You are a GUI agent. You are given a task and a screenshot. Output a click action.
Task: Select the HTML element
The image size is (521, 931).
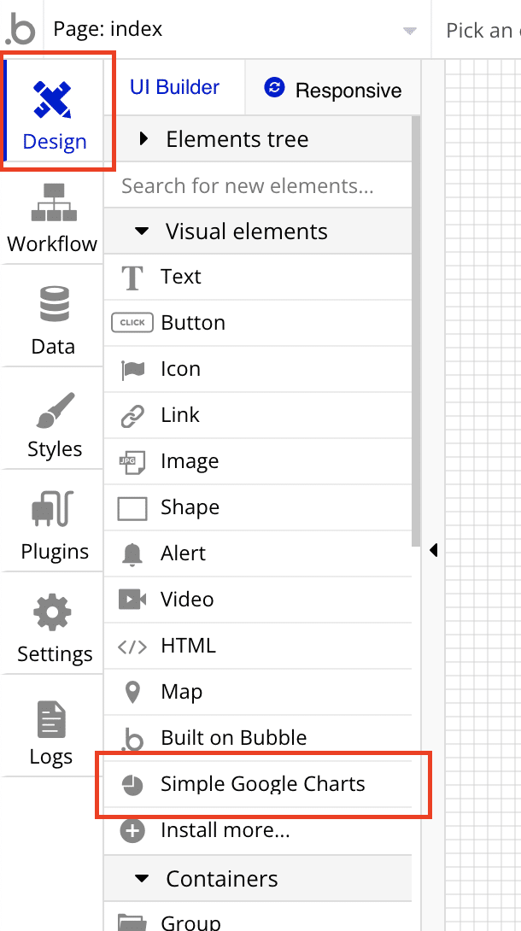point(258,646)
